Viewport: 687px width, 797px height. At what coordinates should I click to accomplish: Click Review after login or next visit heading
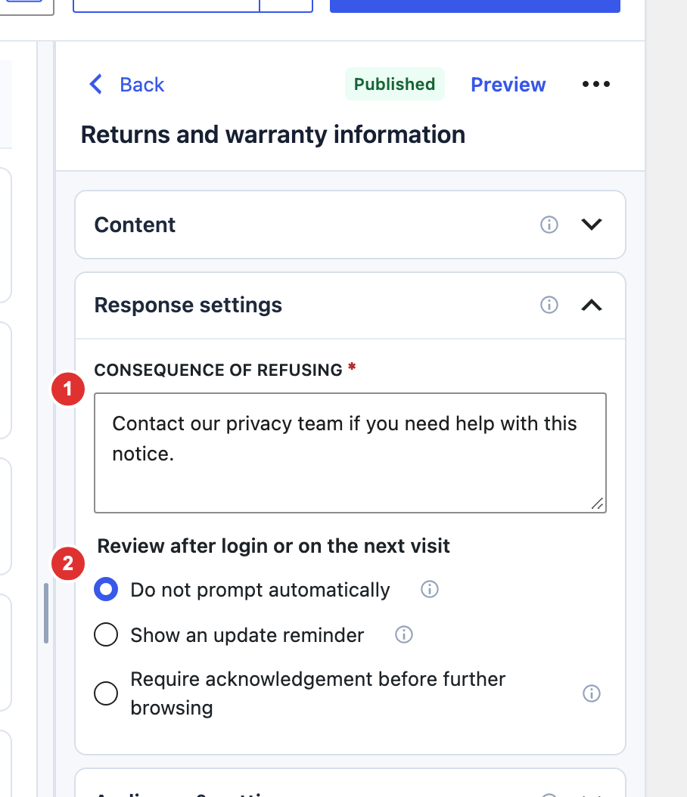coord(274,546)
